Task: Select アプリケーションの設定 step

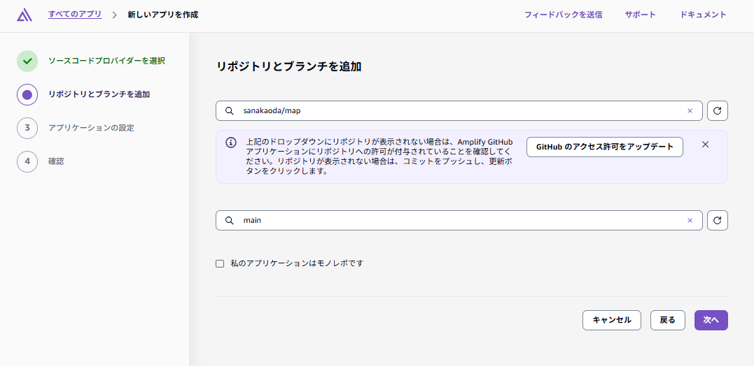Action: (92, 128)
